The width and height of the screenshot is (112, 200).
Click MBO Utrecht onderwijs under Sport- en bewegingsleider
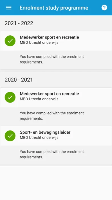[39, 137]
